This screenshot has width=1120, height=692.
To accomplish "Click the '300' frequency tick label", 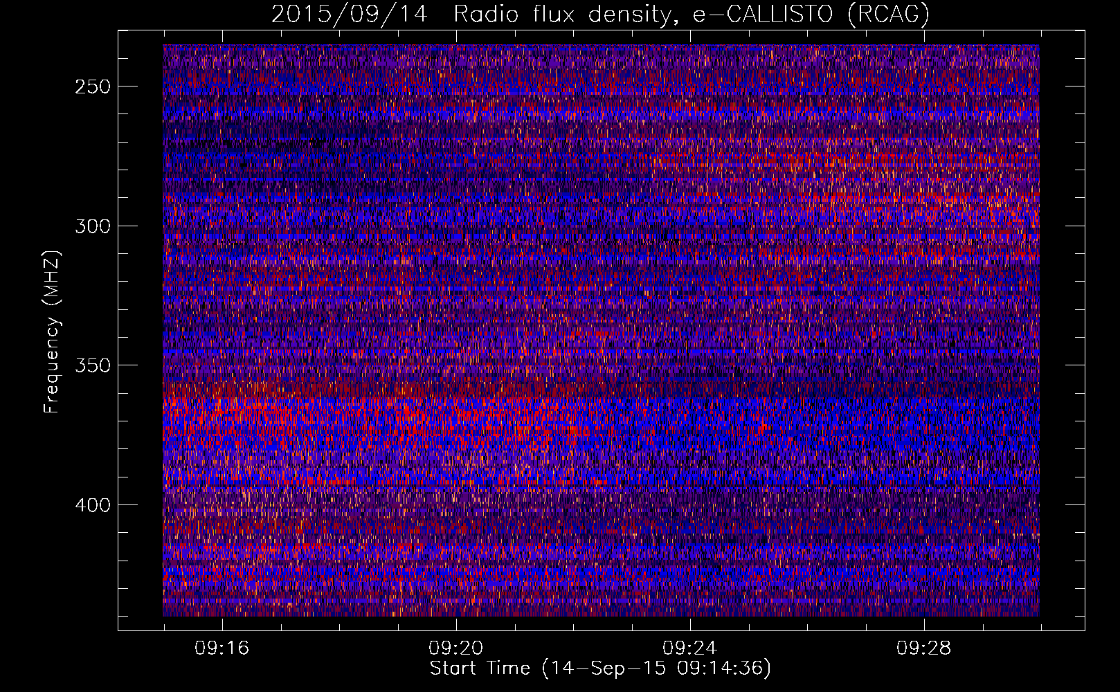I will click(x=93, y=226).
